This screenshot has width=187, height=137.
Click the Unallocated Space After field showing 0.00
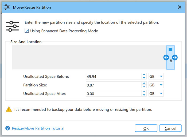coord(114,94)
